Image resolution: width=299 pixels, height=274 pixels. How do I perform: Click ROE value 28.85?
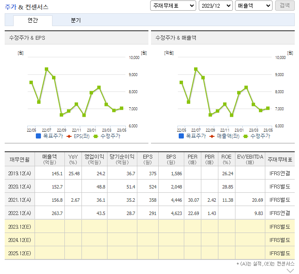pyautogui.click(x=228, y=187)
